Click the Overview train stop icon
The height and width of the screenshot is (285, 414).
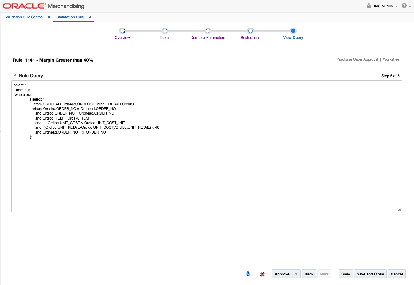[x=122, y=31]
